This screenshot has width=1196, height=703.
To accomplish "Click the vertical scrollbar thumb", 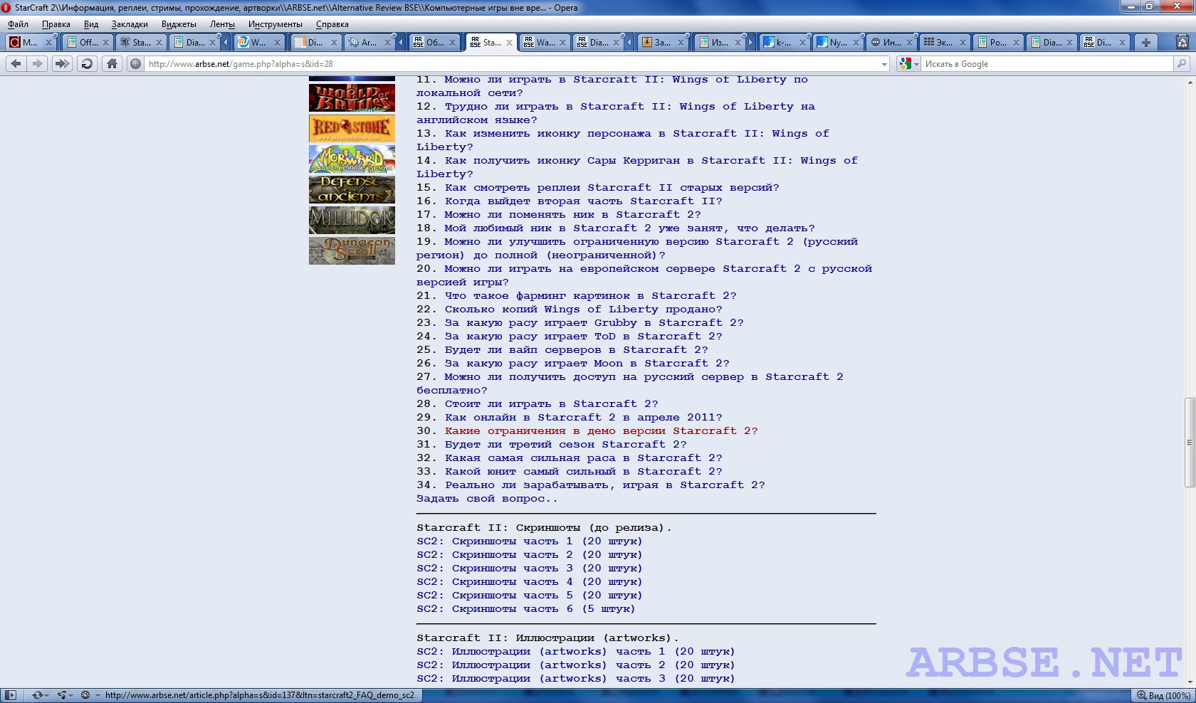I will pos(1190,443).
